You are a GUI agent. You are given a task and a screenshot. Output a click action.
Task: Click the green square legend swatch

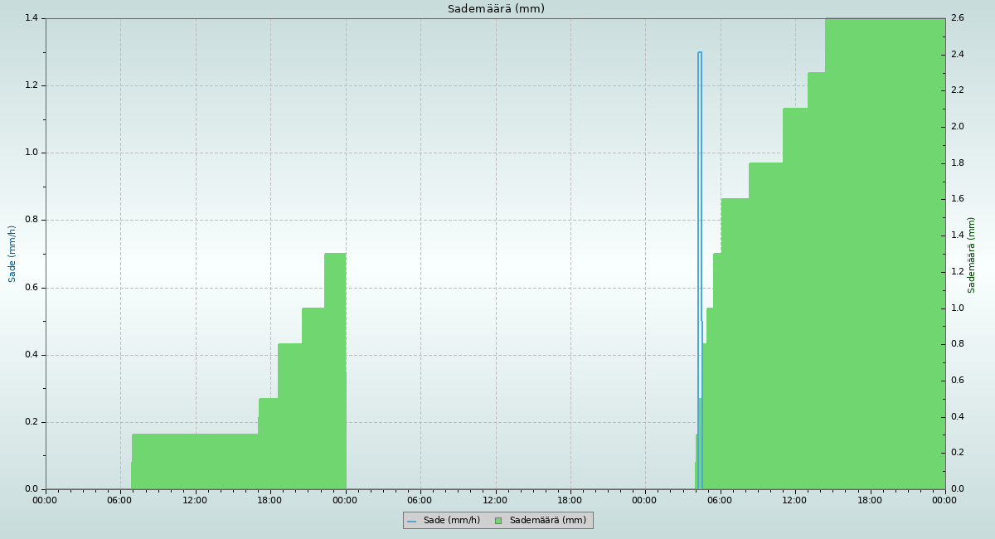click(498, 521)
